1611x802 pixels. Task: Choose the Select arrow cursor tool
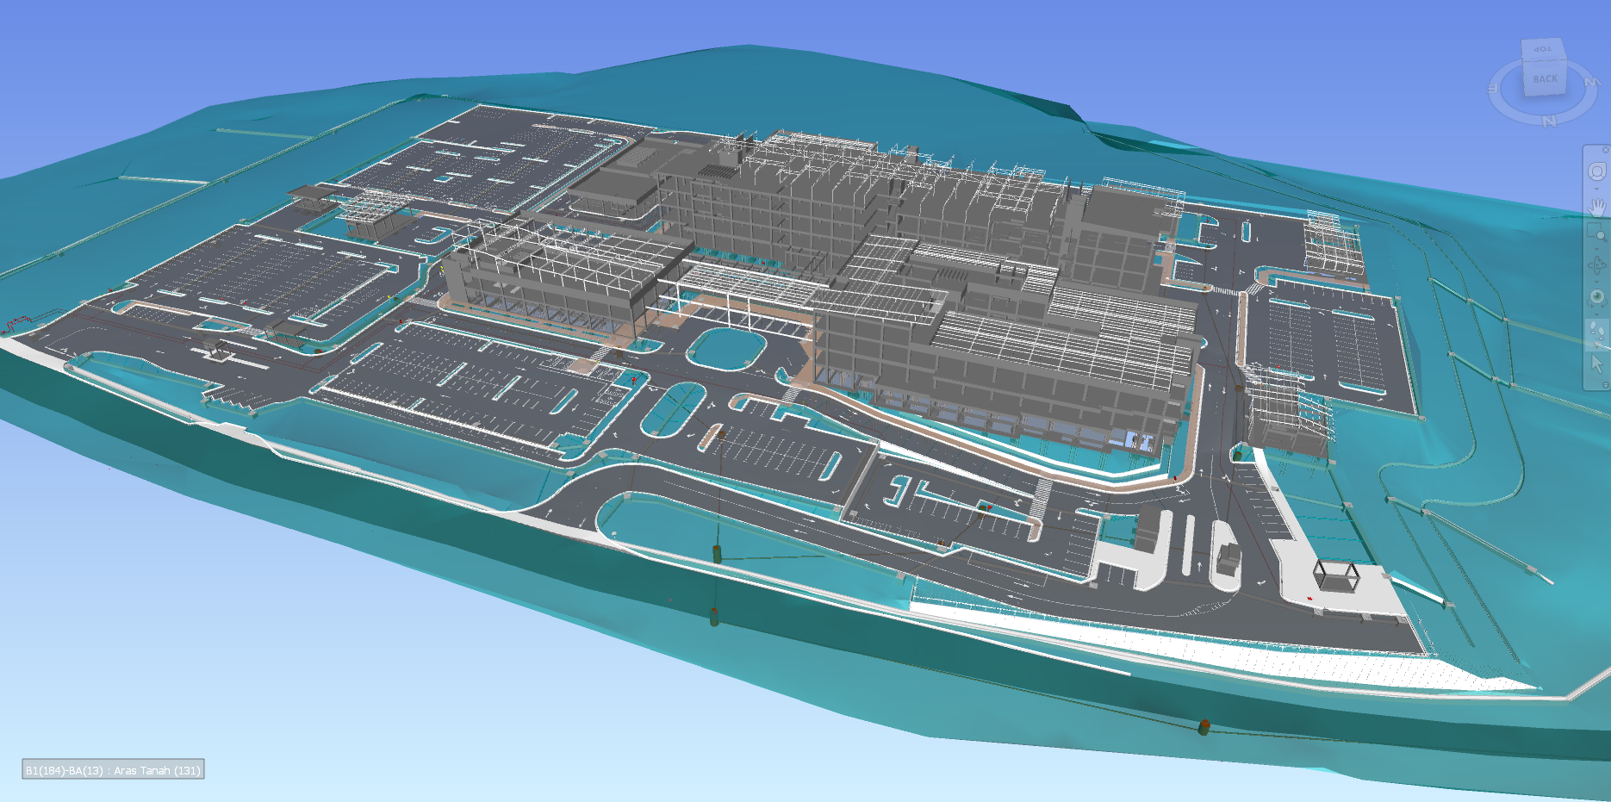click(1597, 365)
